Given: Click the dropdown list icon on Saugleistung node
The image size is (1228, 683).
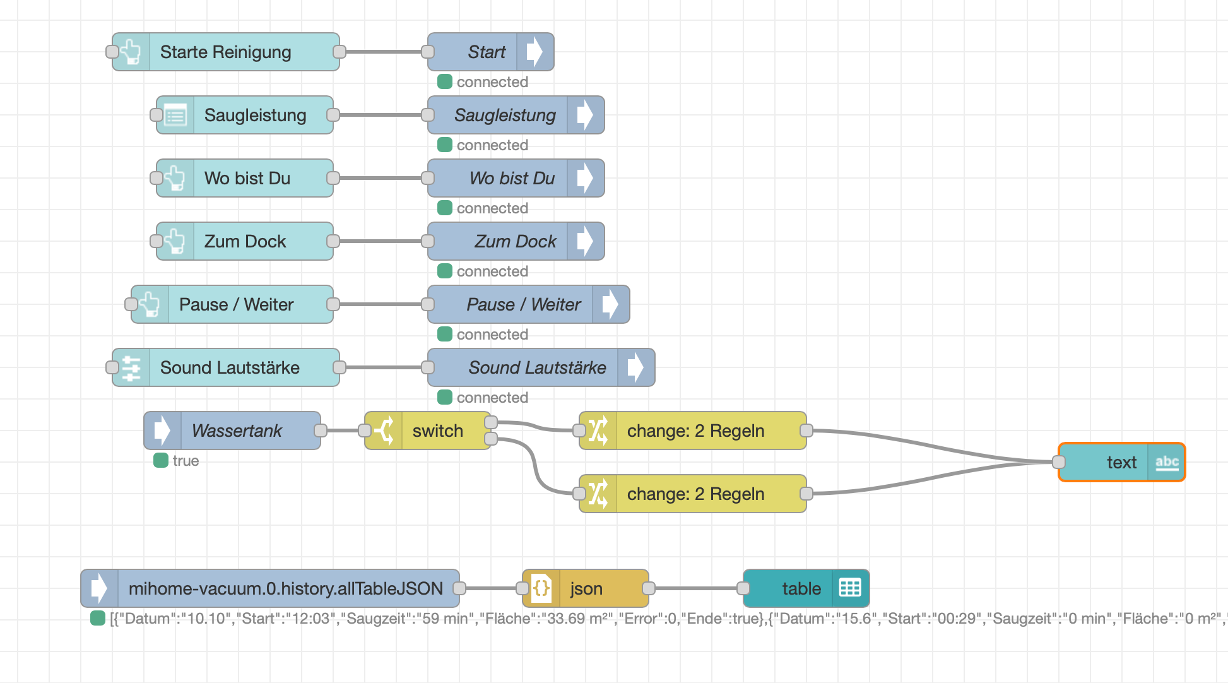Looking at the screenshot, I should (175, 116).
